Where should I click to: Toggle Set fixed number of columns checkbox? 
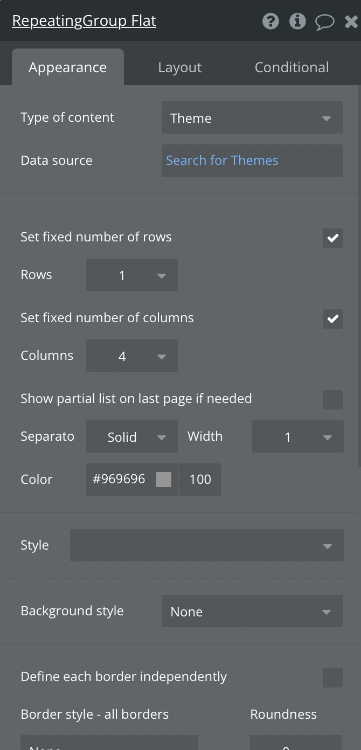332,318
